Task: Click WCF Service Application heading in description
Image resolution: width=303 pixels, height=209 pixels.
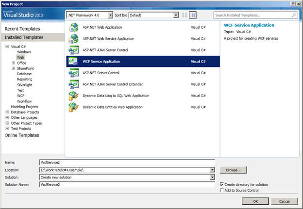Action: [249, 25]
